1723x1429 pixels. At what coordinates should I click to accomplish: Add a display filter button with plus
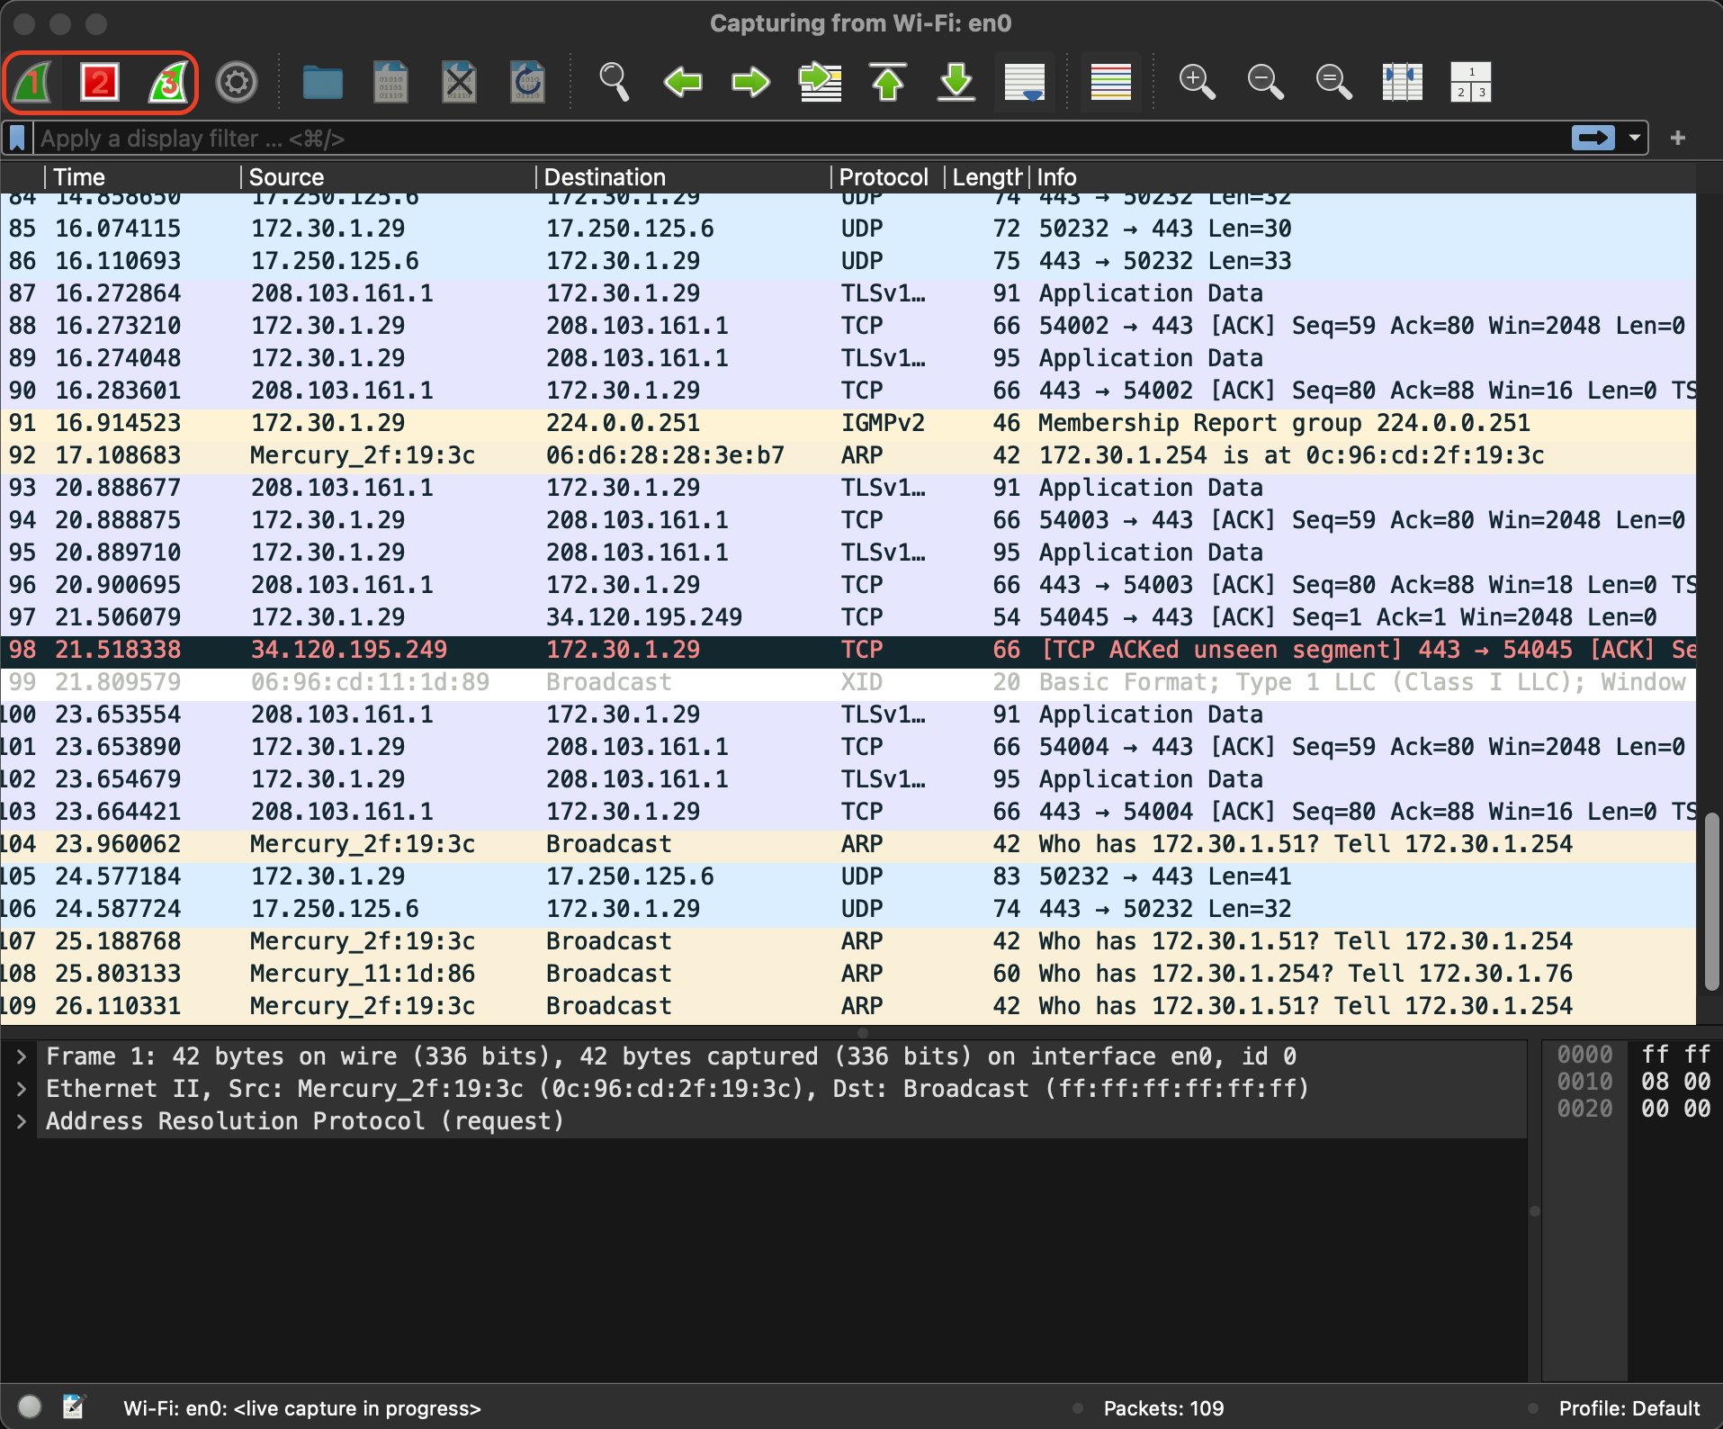point(1678,139)
